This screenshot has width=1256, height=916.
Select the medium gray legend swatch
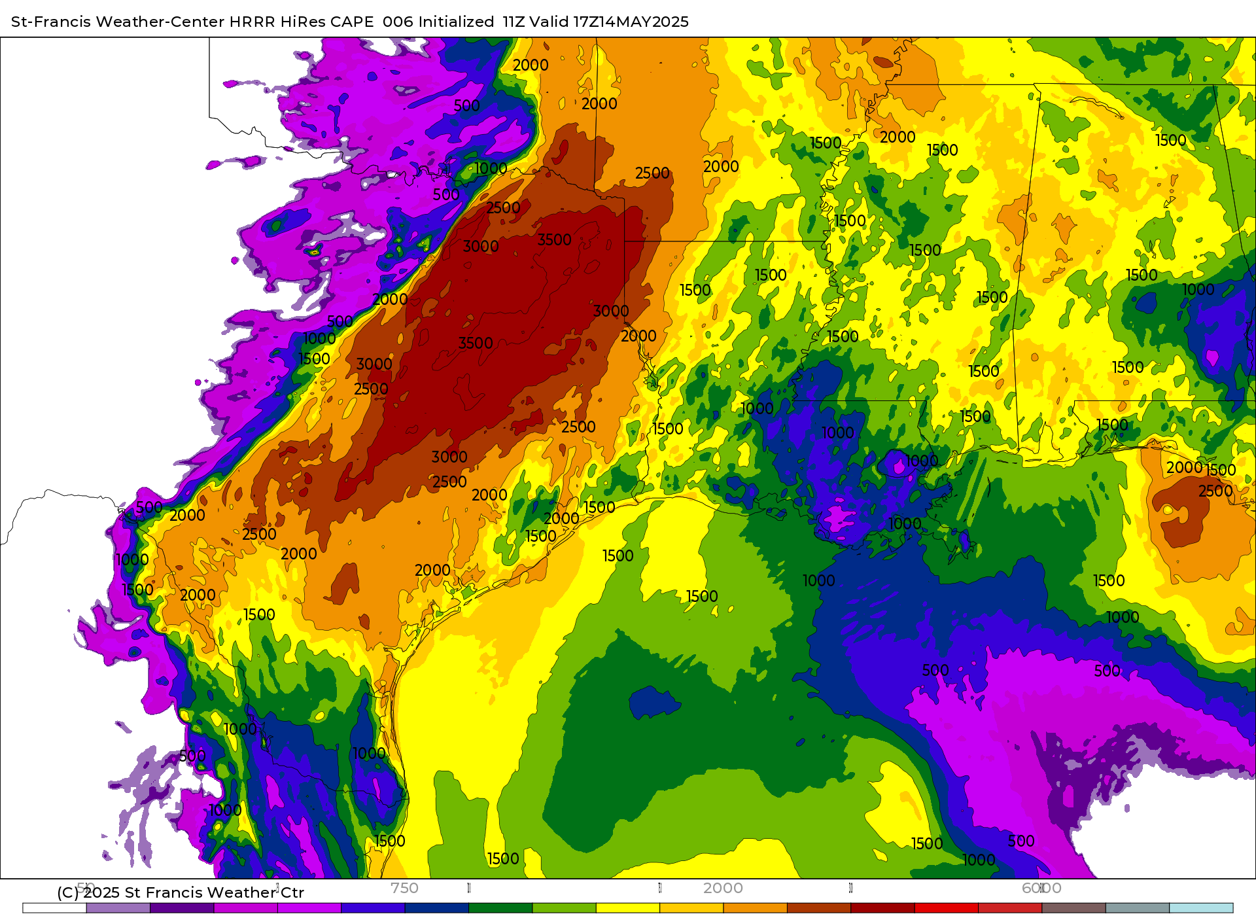tap(1138, 908)
